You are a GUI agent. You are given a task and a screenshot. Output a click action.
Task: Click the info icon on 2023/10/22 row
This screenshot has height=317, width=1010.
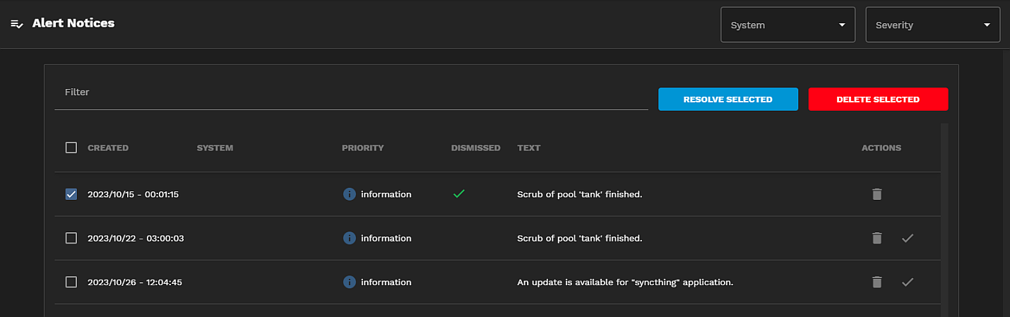click(x=349, y=238)
